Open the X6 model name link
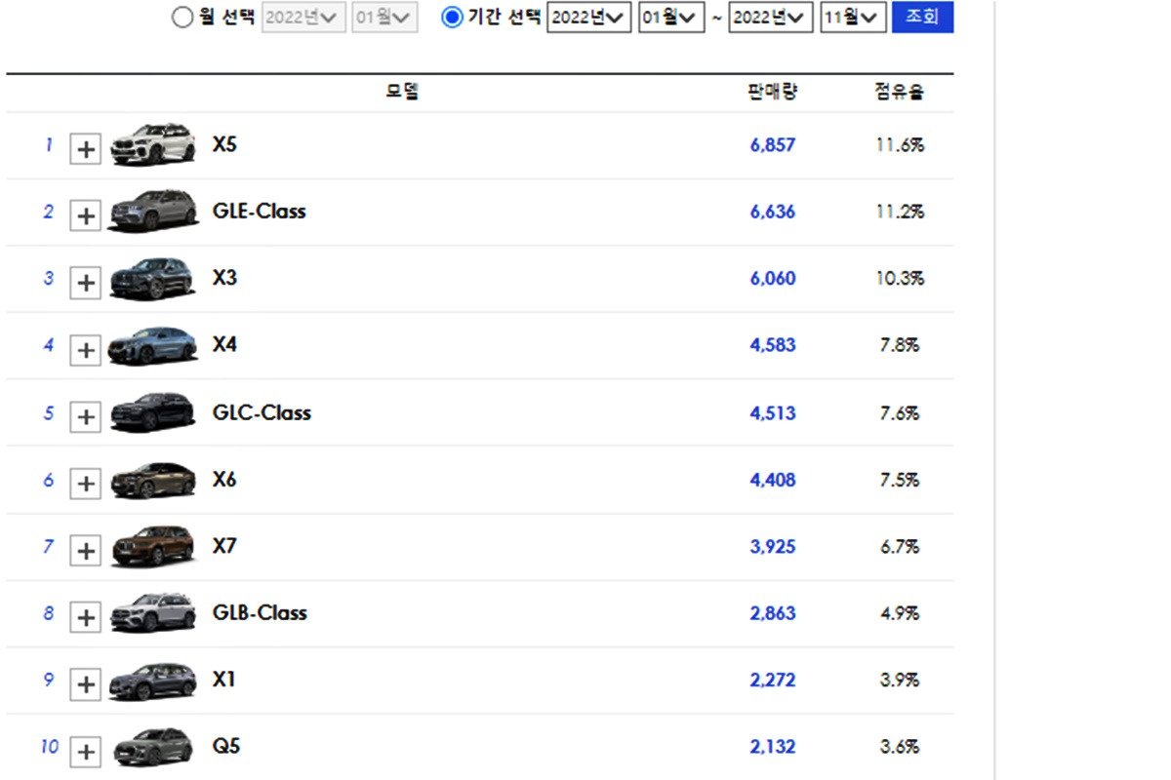 click(224, 479)
